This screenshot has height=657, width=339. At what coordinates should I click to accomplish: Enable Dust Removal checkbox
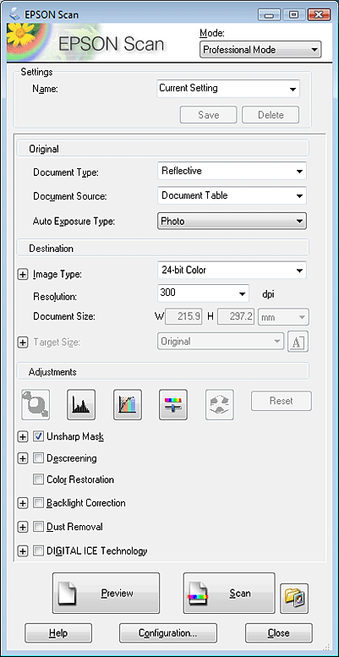click(38, 527)
